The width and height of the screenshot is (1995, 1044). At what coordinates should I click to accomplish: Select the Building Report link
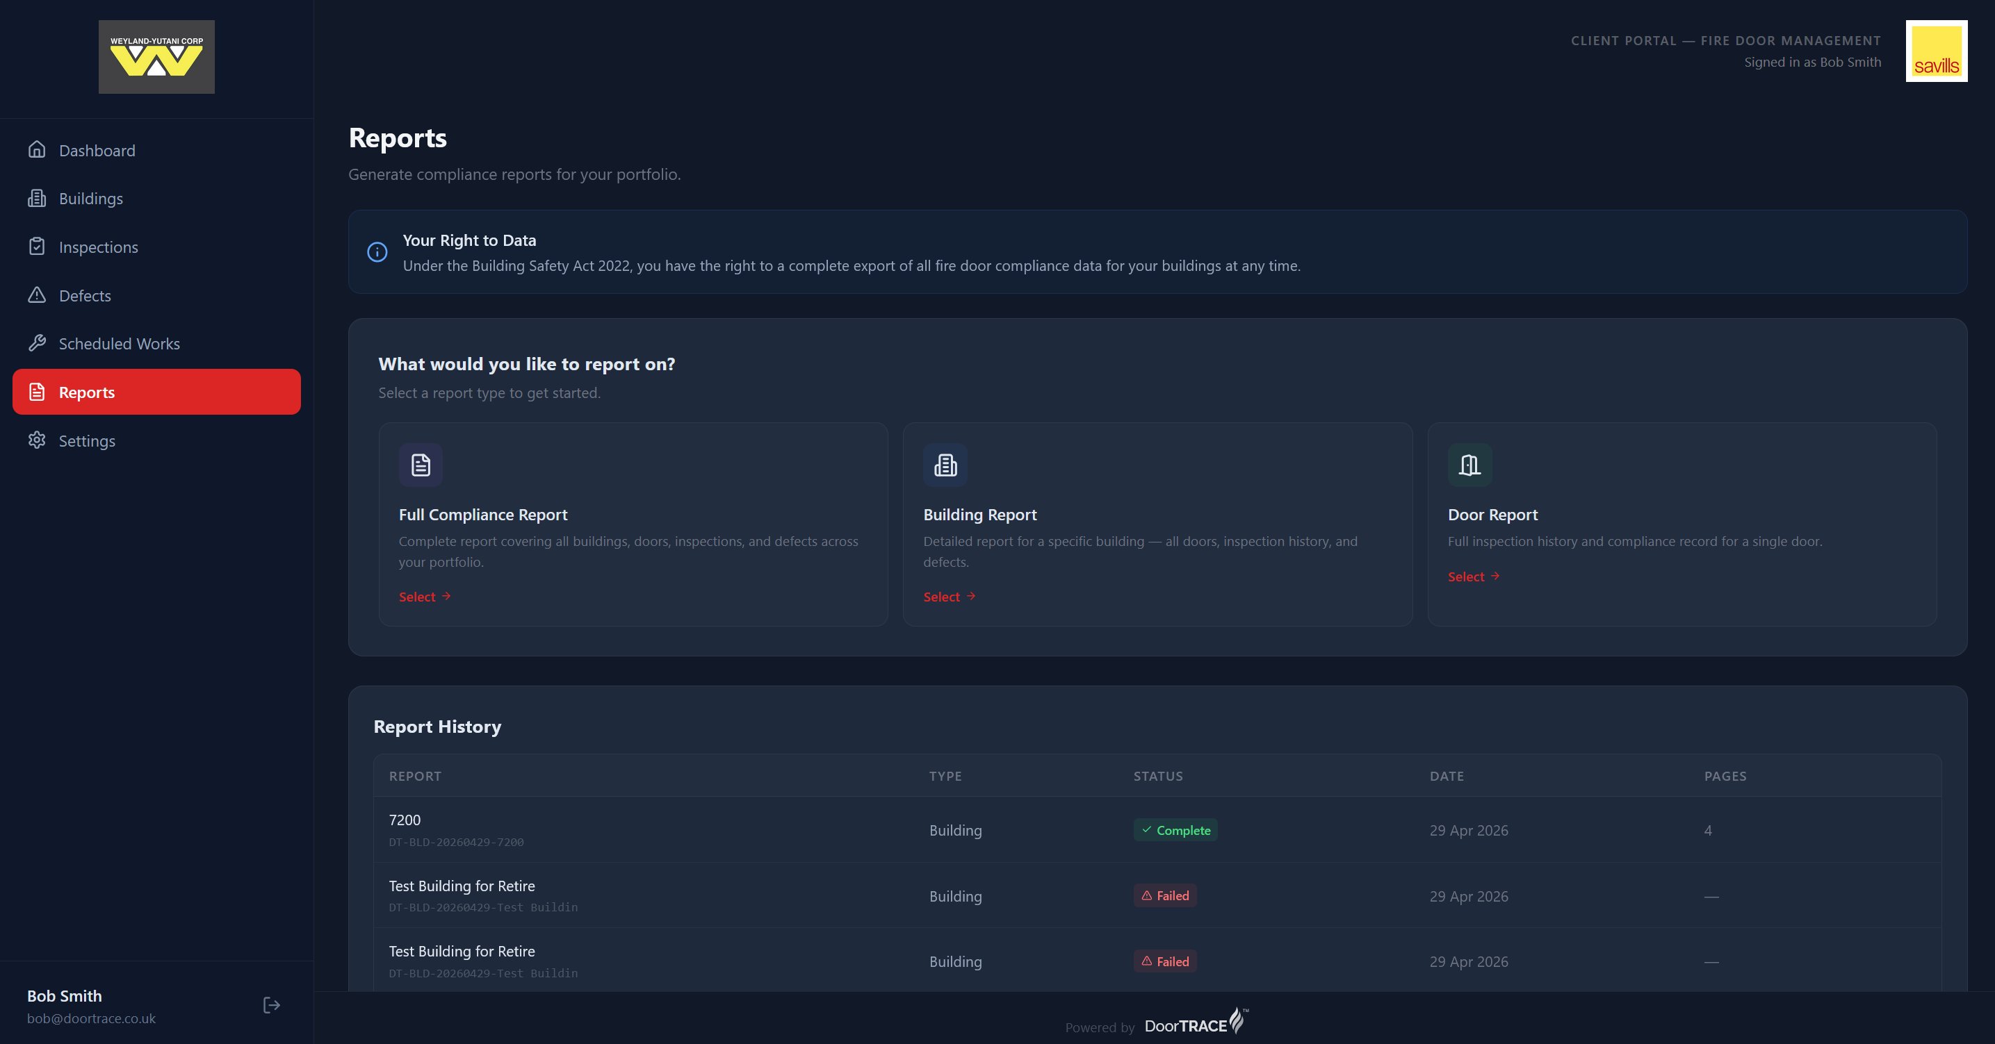[x=950, y=597]
